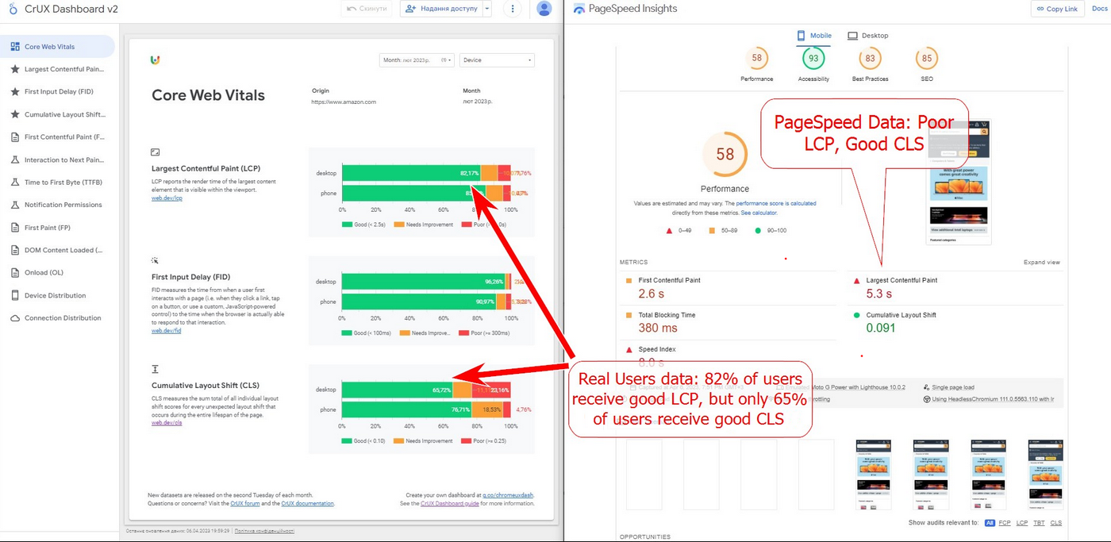
Task: Click document icon beside DOM Content Loaded
Action: (15, 250)
